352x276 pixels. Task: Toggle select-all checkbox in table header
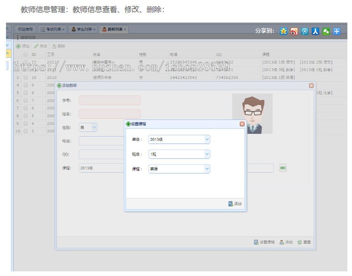(x=26, y=54)
